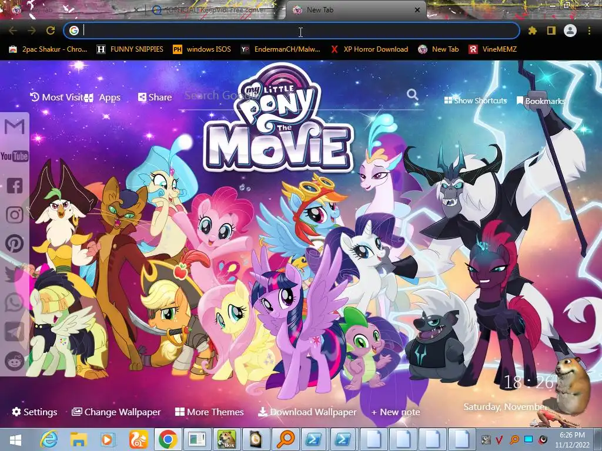
Task: Open Gmail sidebar icon
Action: coord(15,127)
